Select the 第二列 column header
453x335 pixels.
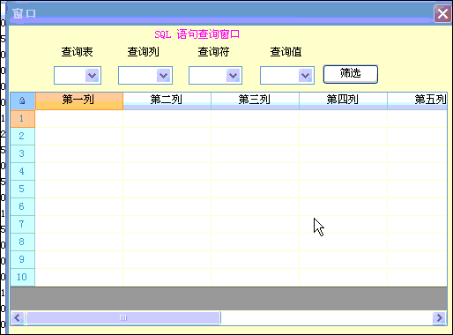click(167, 100)
